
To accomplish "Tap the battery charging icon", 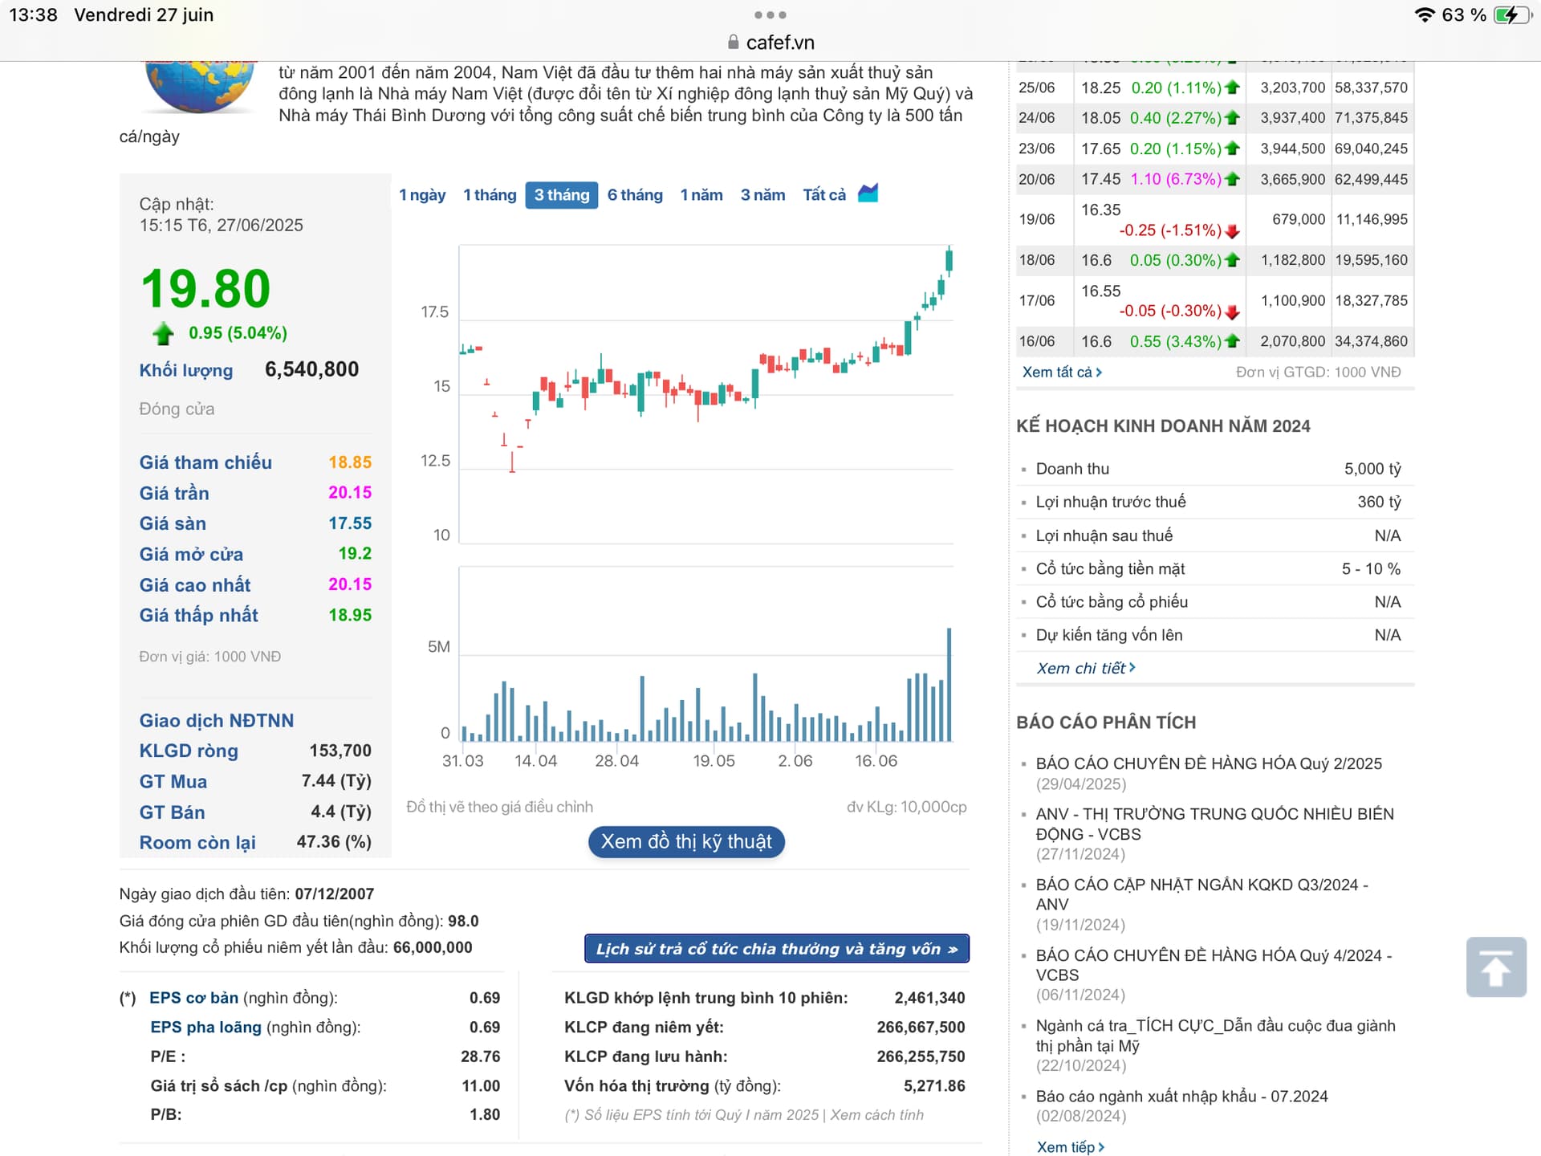I will click(x=1512, y=14).
